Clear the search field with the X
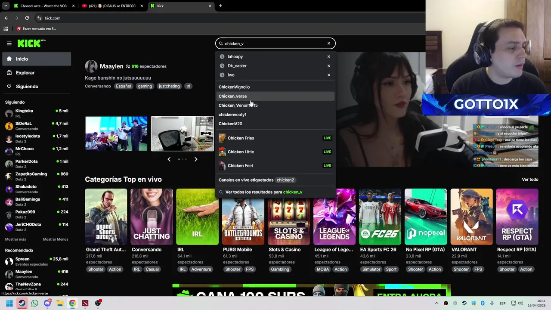This screenshot has height=310, width=551. click(x=329, y=43)
